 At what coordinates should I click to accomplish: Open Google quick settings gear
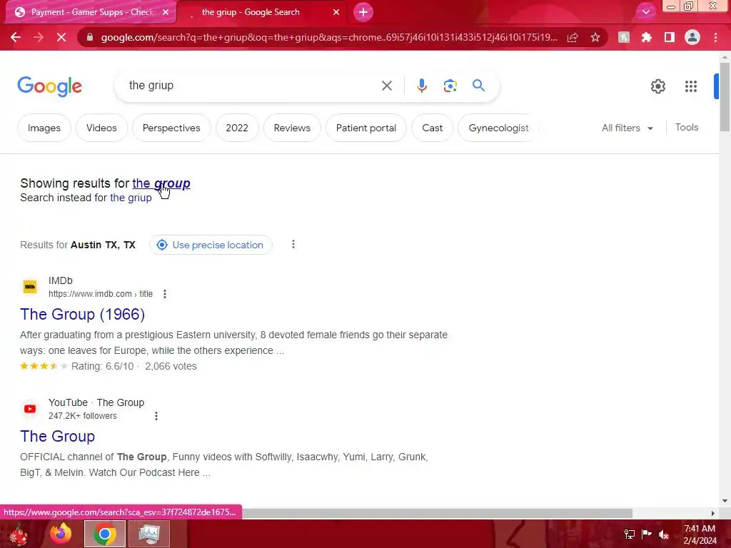coord(657,86)
